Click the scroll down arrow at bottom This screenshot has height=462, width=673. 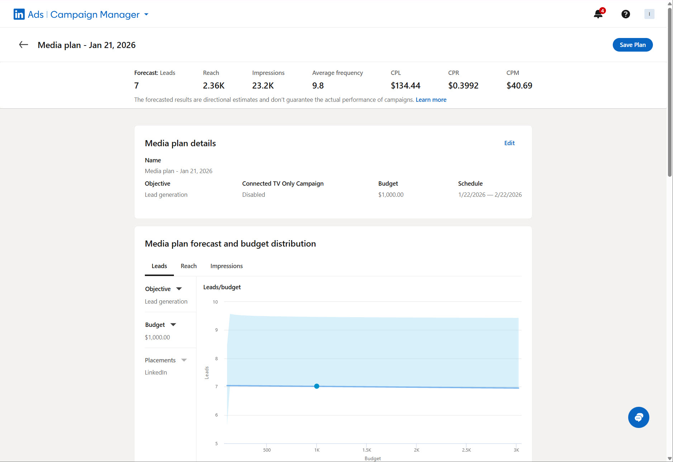pos(669,458)
